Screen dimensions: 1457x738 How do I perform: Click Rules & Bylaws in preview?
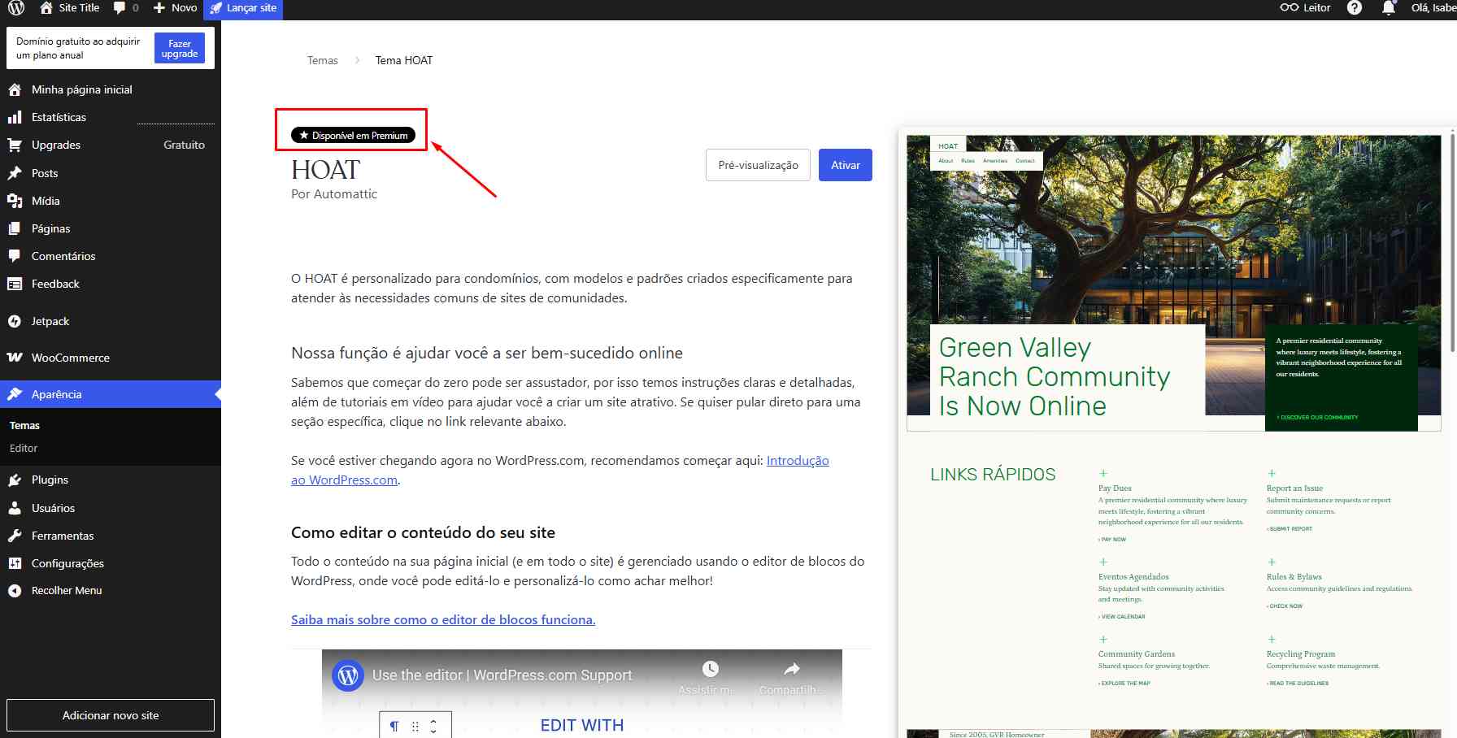point(1294,577)
